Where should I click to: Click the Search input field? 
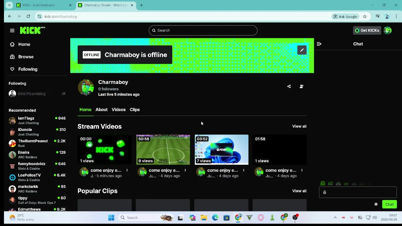[x=203, y=30]
